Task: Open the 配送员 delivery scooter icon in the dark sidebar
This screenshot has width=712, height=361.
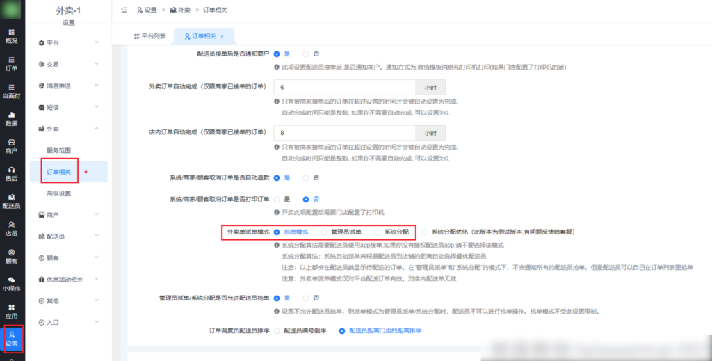Action: tap(11, 197)
